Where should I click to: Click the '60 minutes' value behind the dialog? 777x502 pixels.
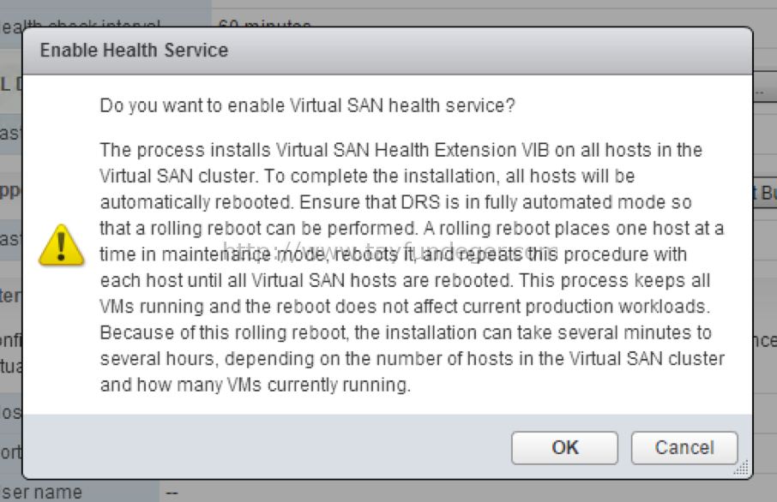(265, 24)
